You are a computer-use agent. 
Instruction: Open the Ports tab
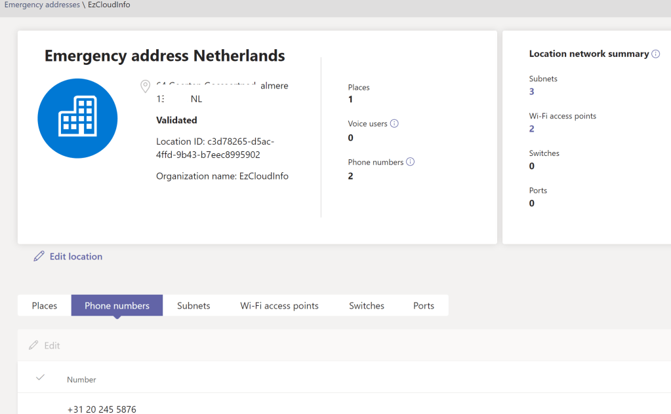point(424,305)
